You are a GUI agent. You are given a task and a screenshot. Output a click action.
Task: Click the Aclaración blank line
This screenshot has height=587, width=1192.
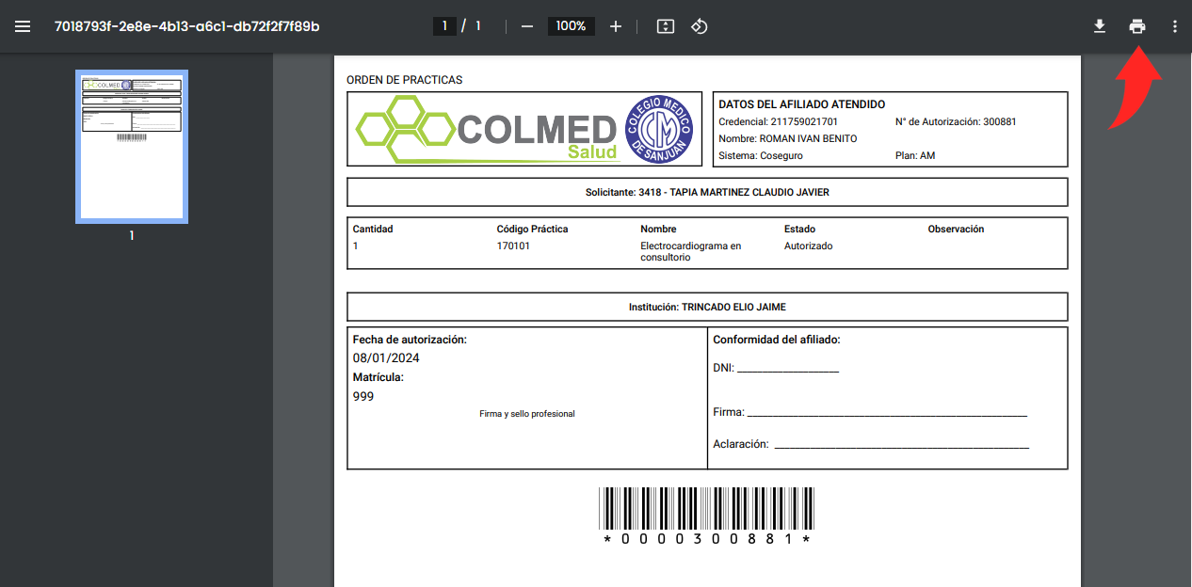tap(901, 446)
